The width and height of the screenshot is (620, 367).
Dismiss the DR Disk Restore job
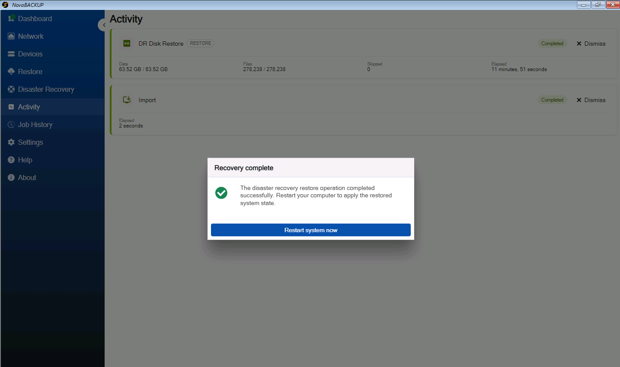click(x=591, y=44)
